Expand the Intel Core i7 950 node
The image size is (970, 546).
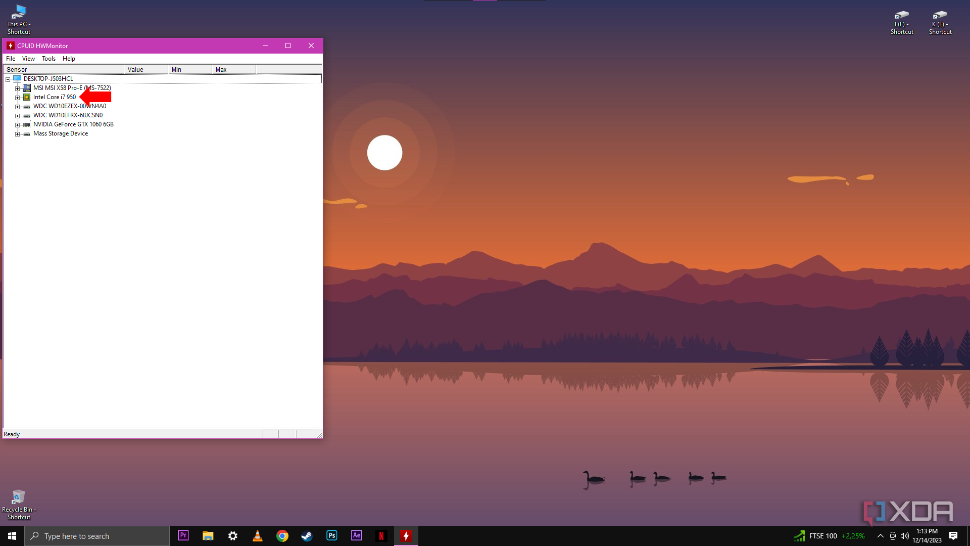(17, 98)
